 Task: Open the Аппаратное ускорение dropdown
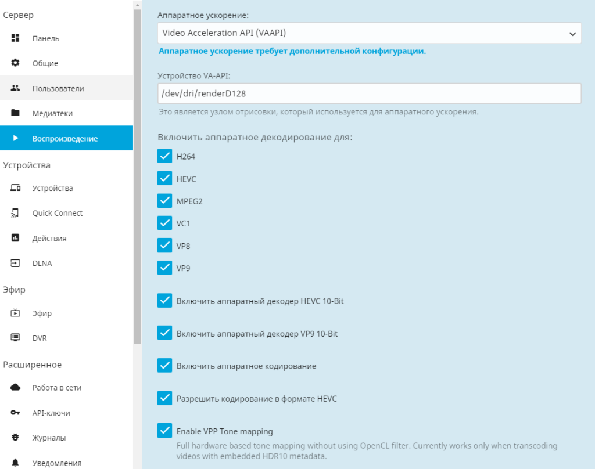coord(369,33)
